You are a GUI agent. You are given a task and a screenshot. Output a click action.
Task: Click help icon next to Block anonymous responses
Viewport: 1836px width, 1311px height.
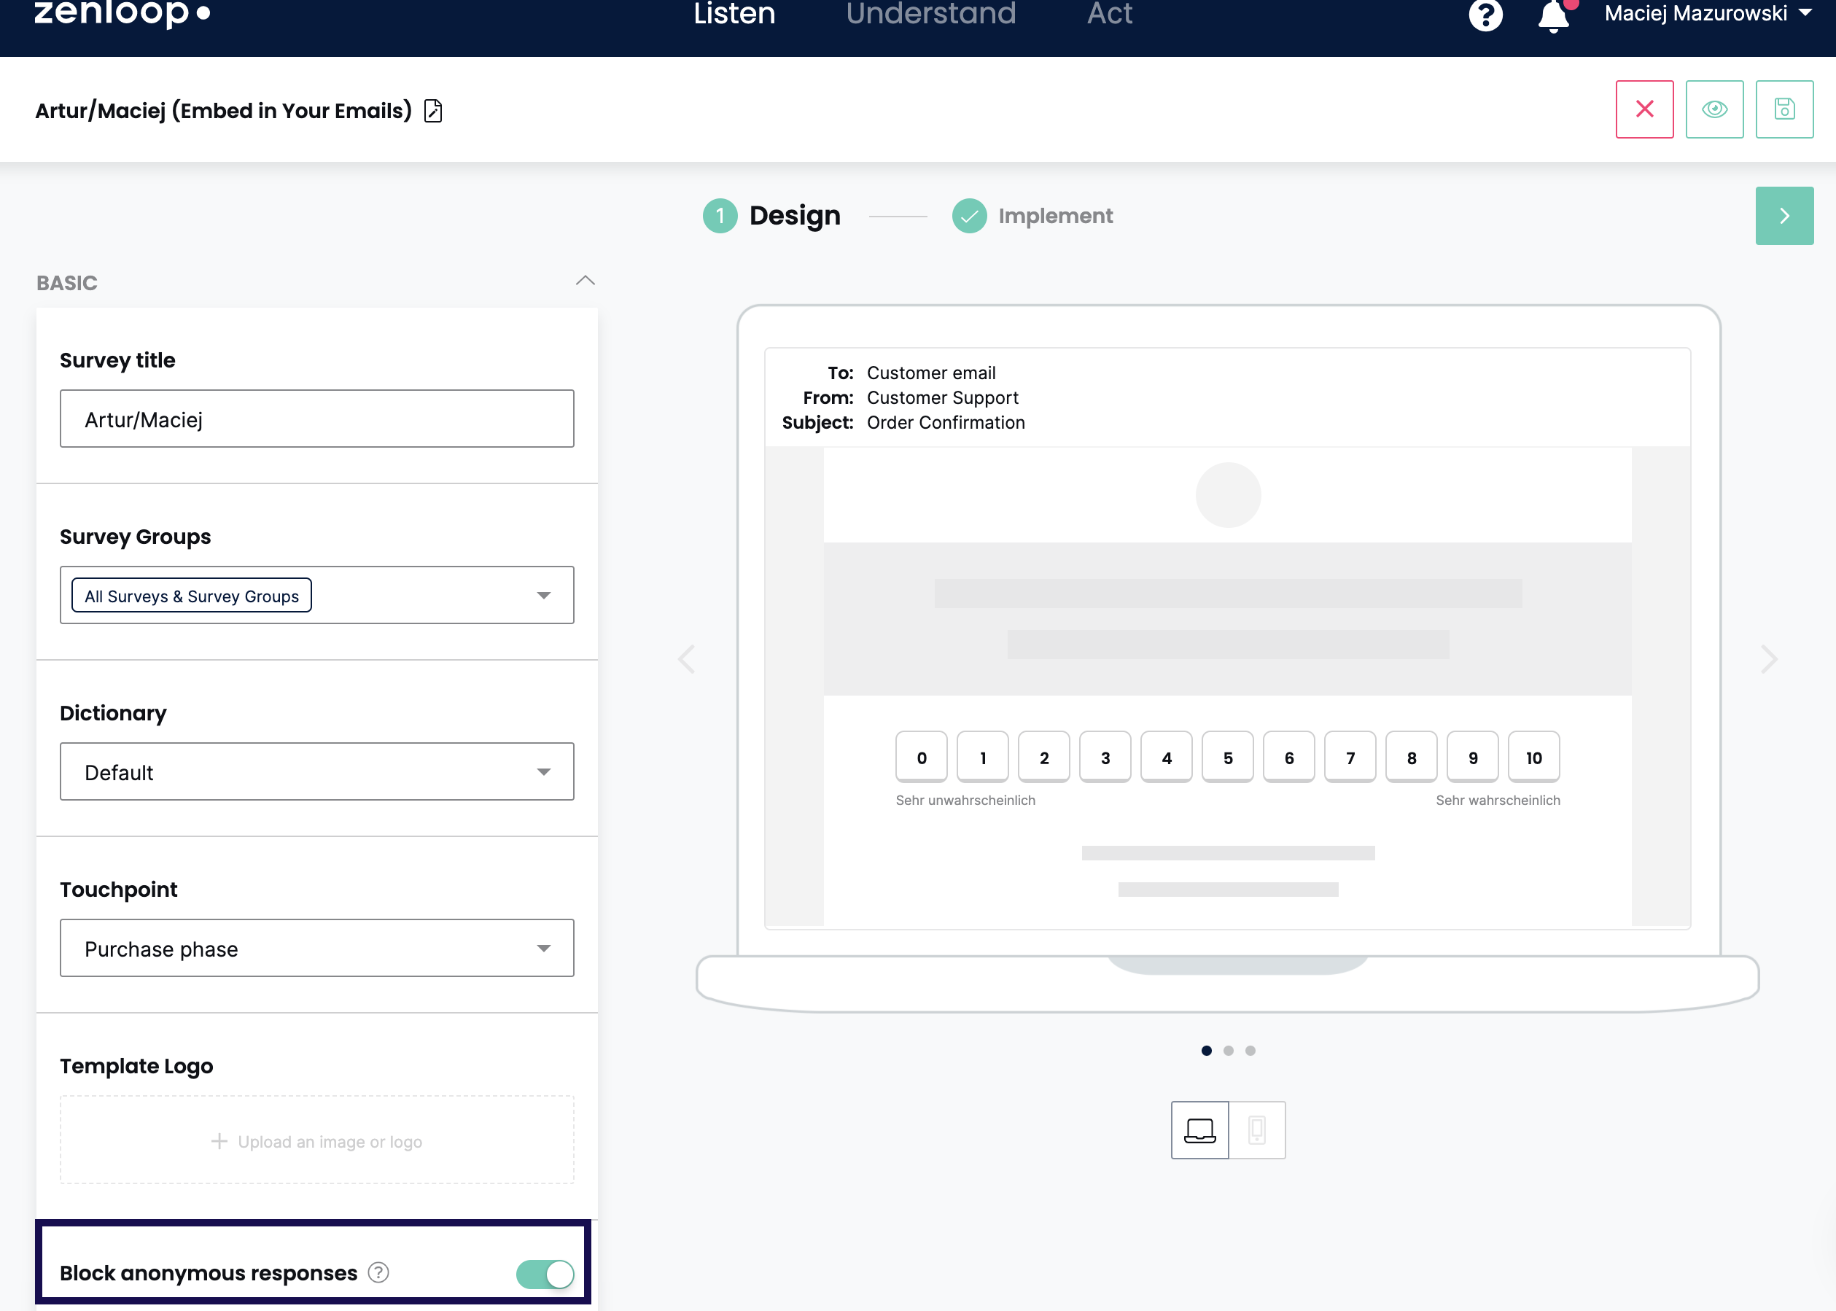(378, 1272)
